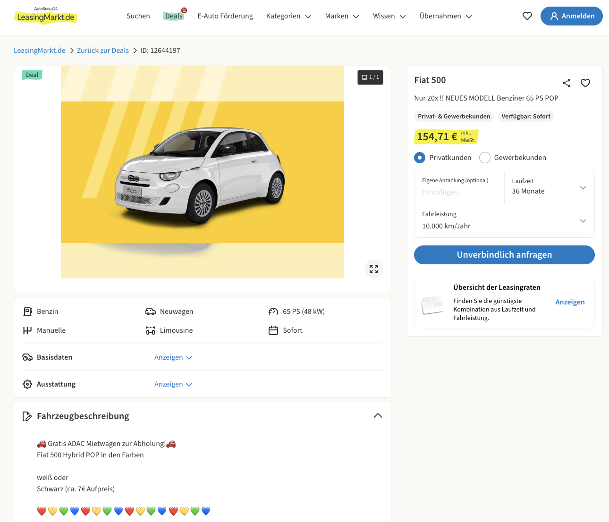The image size is (609, 522).
Task: Open the Fahrleistung 10.000 km/Jahr dropdown
Action: tap(504, 220)
